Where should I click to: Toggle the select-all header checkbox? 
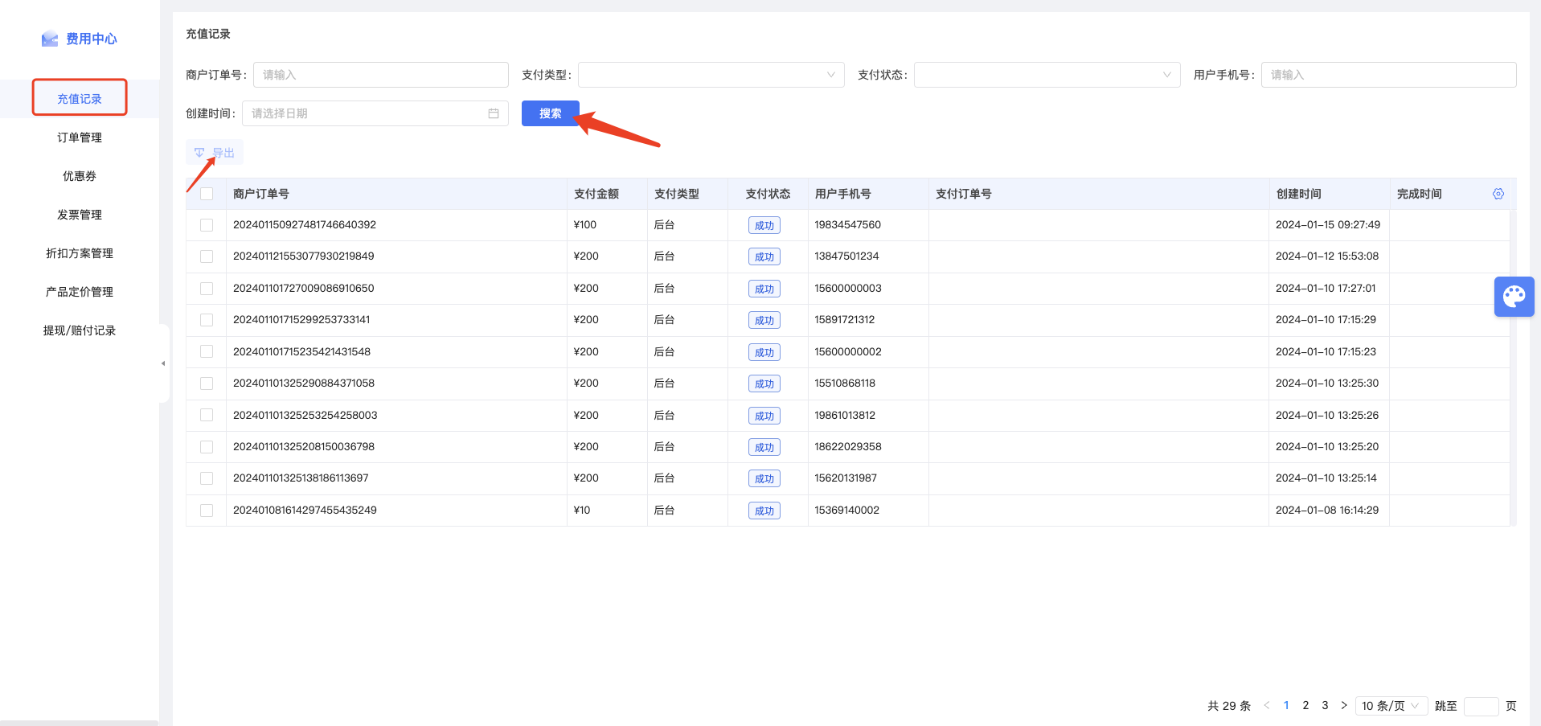point(207,194)
